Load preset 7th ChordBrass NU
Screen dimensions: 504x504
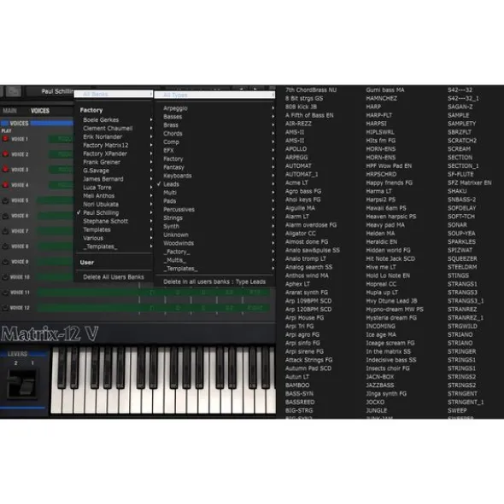(x=311, y=90)
